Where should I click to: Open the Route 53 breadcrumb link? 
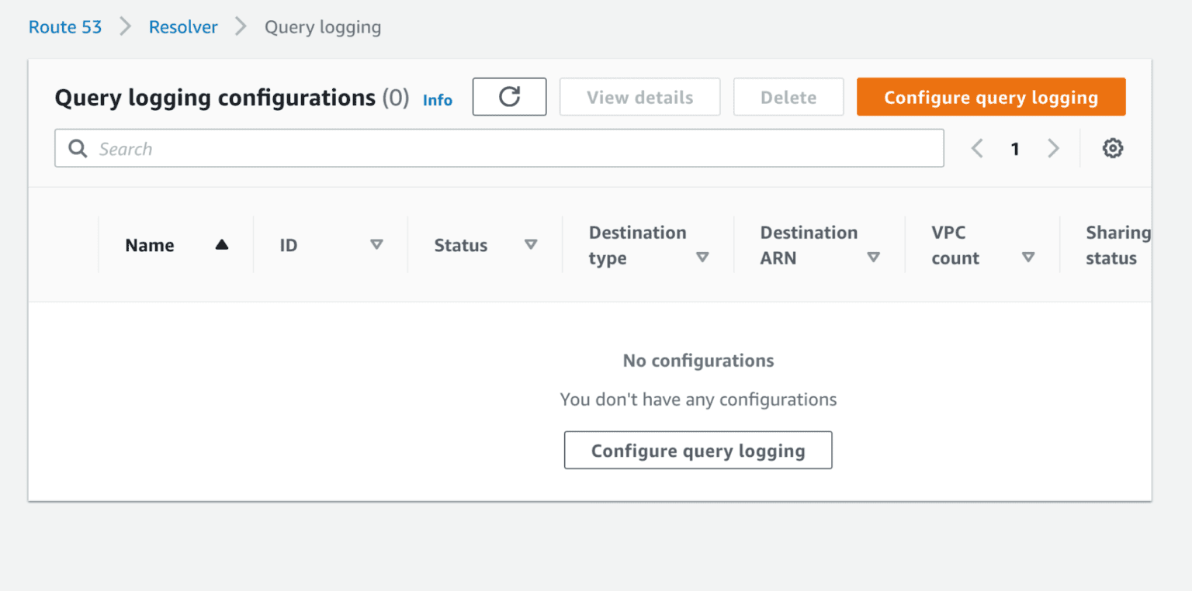[64, 26]
